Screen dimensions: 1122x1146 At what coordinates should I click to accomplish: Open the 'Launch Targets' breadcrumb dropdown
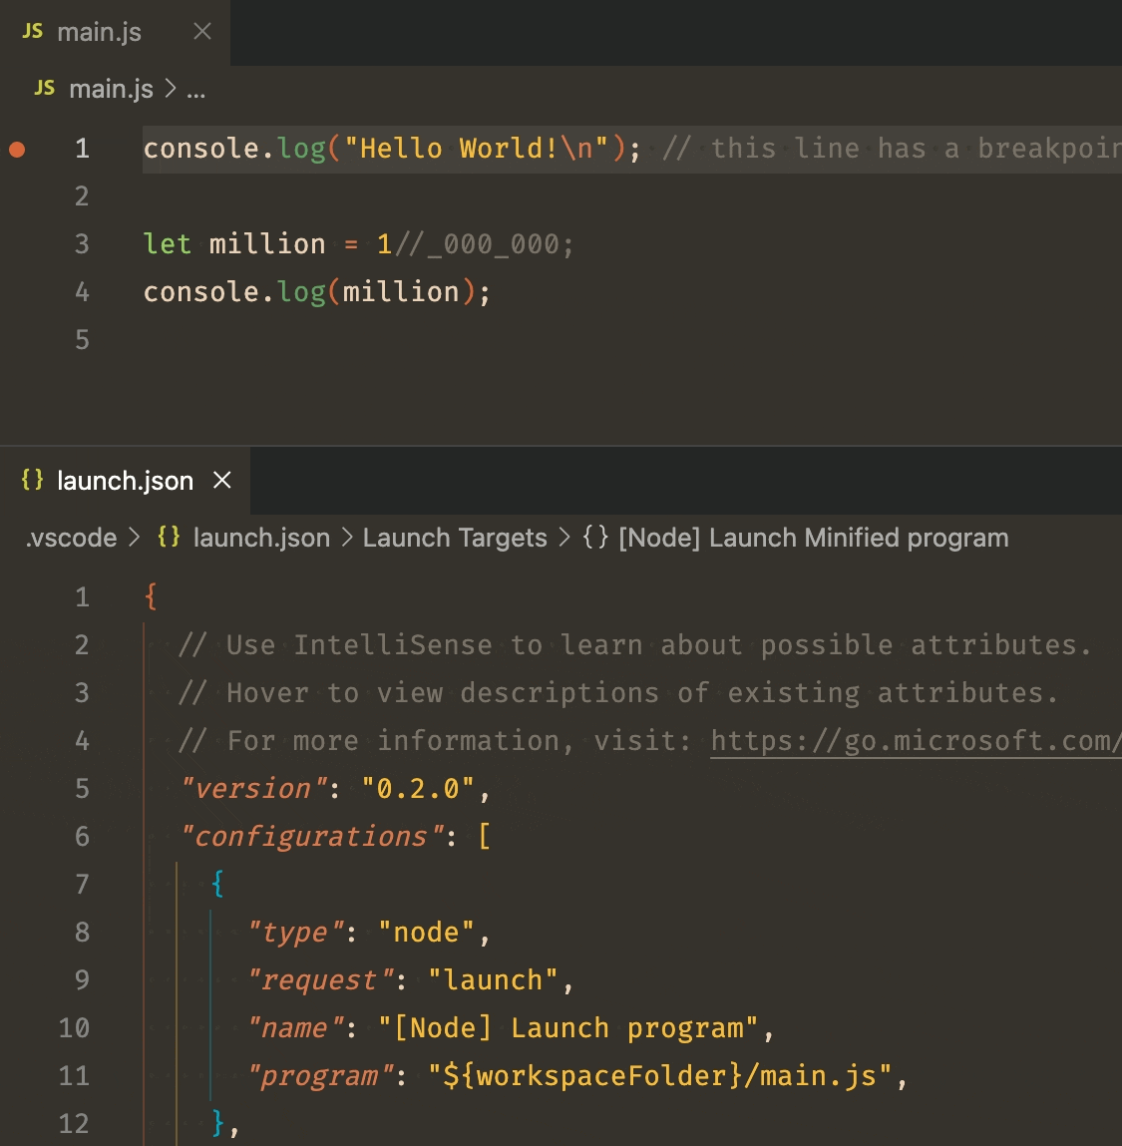tap(455, 538)
